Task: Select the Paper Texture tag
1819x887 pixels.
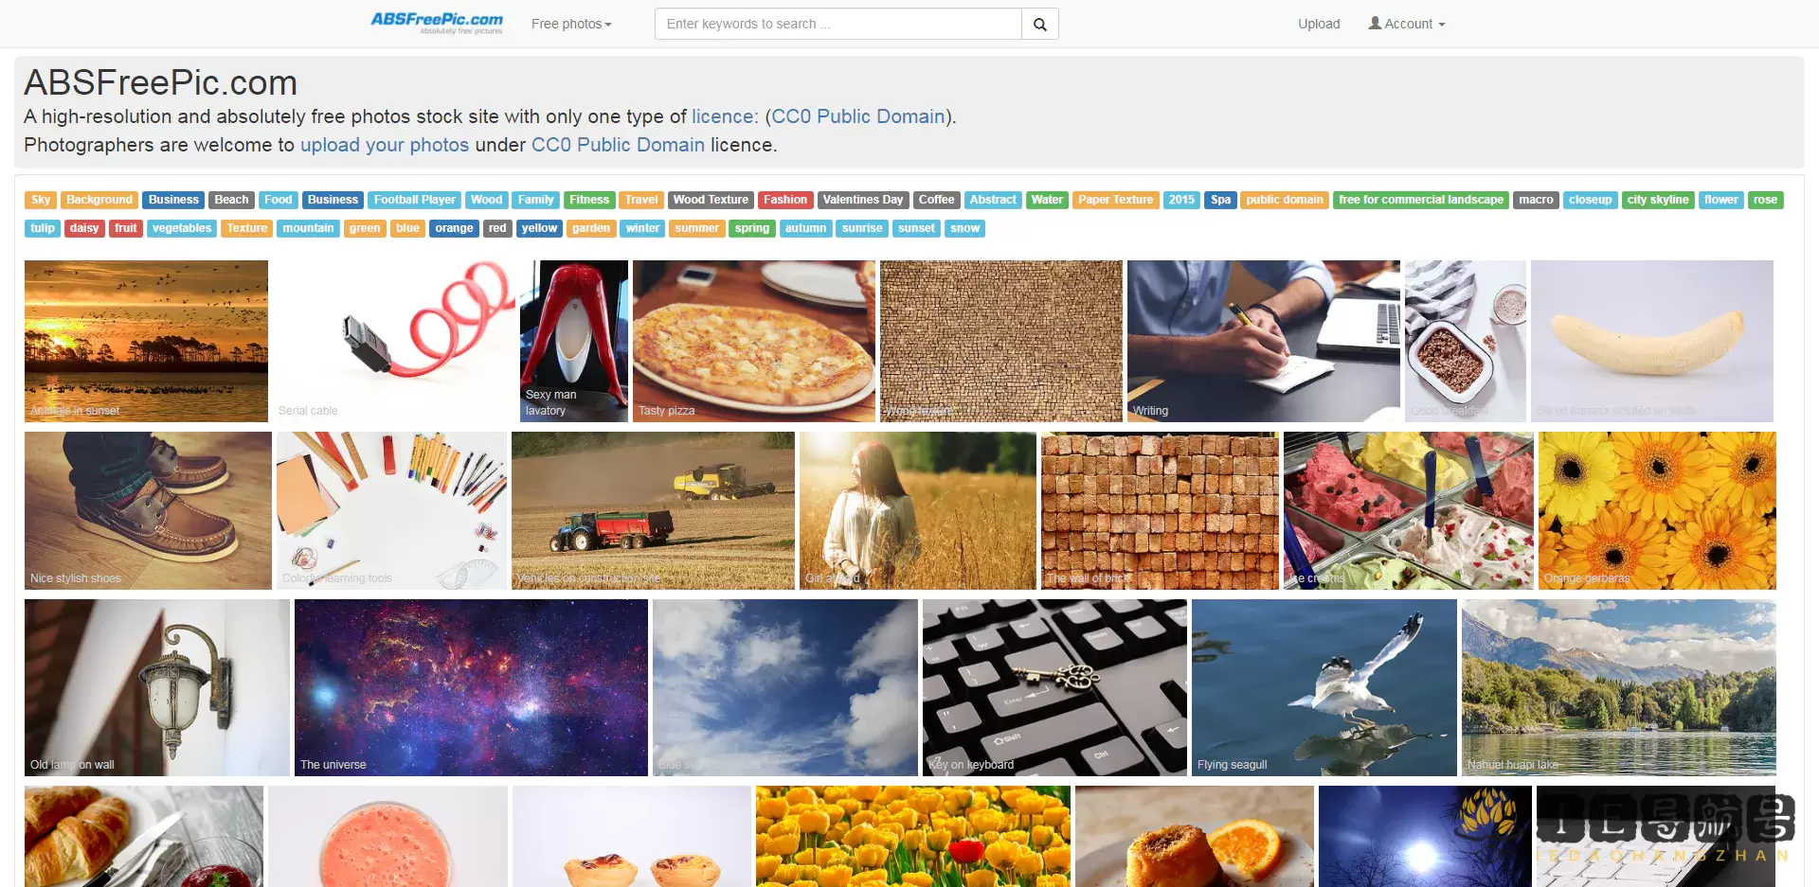Action: pos(1115,200)
